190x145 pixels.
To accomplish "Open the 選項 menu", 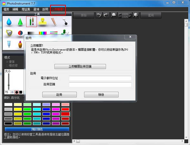I will pos(36,9).
